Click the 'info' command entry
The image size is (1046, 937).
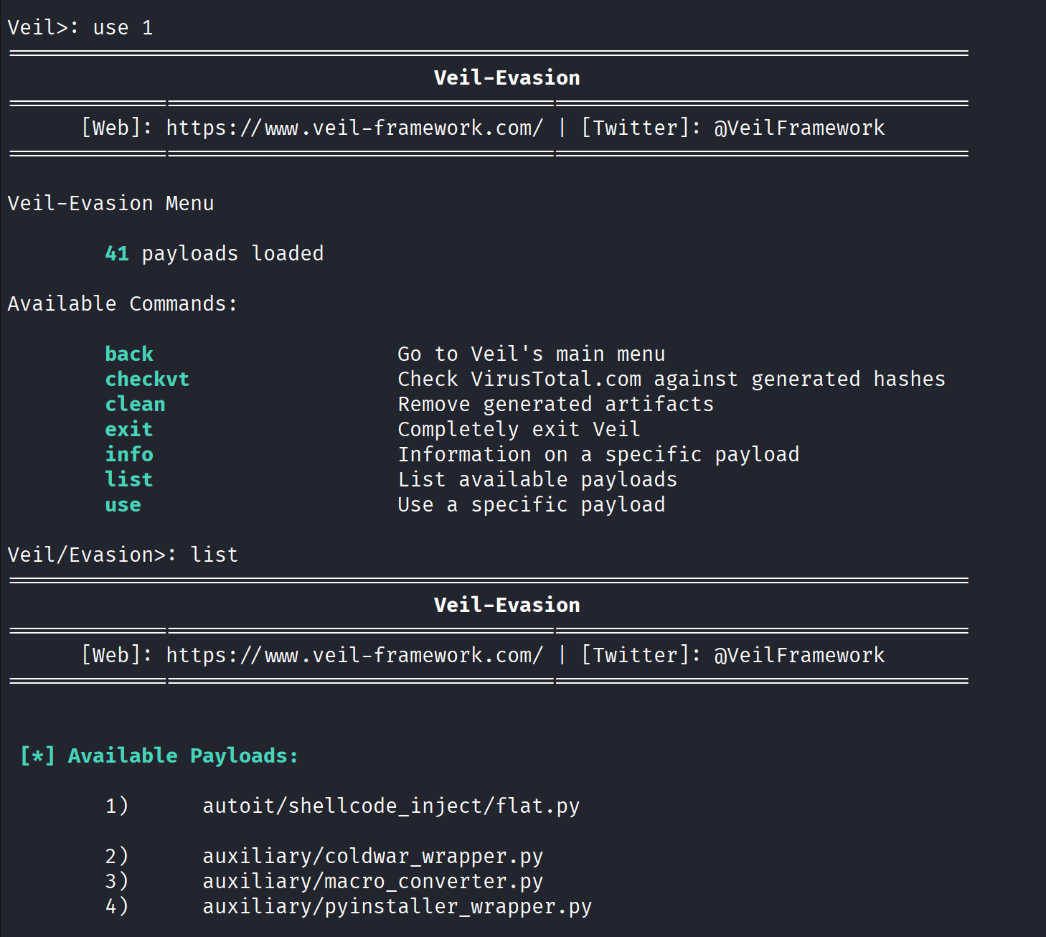coord(129,455)
